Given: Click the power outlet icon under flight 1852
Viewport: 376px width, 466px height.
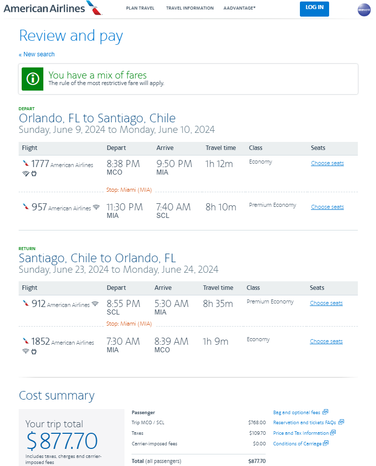Looking at the screenshot, I should click(34, 351).
